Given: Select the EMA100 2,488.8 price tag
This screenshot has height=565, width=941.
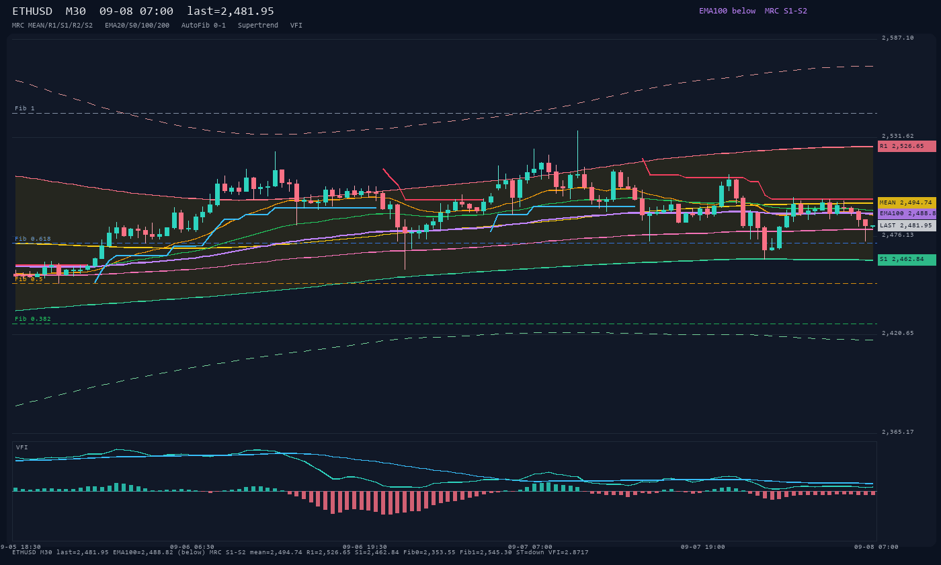Looking at the screenshot, I should point(907,214).
